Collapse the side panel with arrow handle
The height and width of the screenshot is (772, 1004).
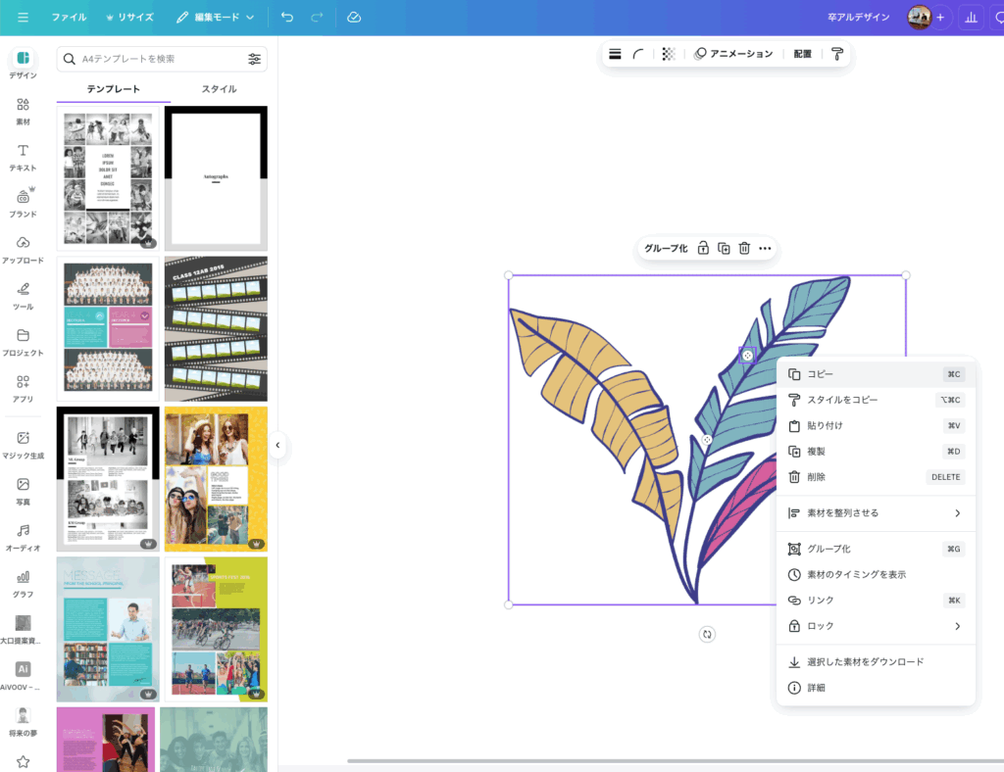tap(277, 445)
